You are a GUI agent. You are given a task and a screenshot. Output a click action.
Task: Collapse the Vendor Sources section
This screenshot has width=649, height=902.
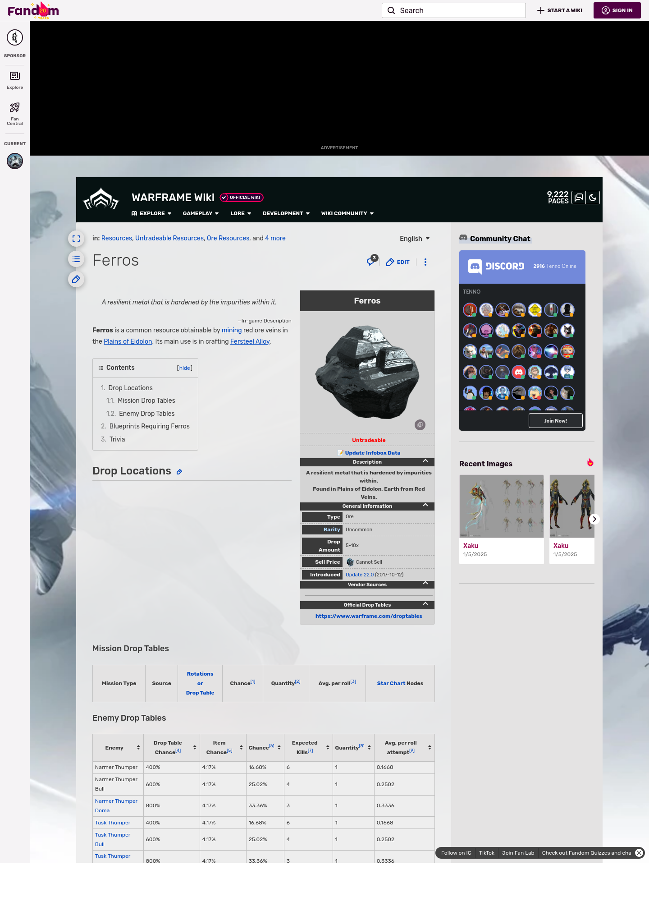425,584
